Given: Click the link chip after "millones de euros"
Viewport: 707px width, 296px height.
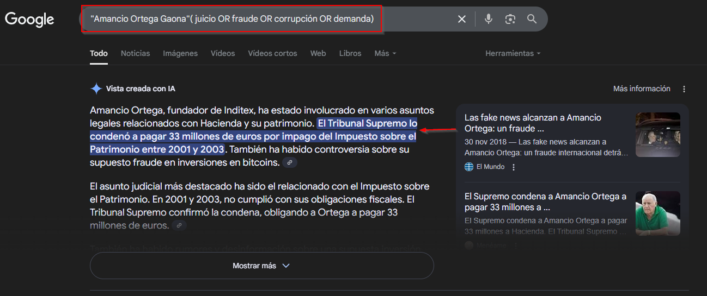Looking at the screenshot, I should pos(179,225).
